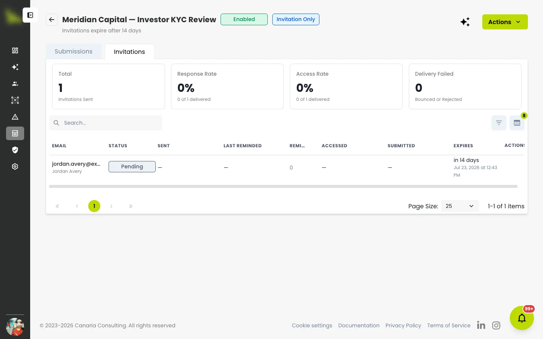Go to first page double-chevron
The image size is (543, 339).
pyautogui.click(x=57, y=206)
